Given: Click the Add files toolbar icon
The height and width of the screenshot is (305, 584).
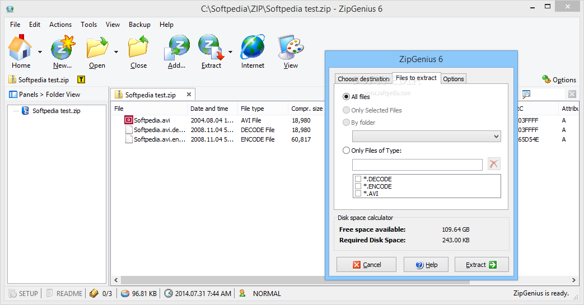Looking at the screenshot, I should point(176,48).
